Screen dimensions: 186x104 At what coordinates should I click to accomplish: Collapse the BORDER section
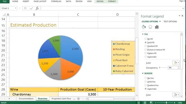(143, 73)
